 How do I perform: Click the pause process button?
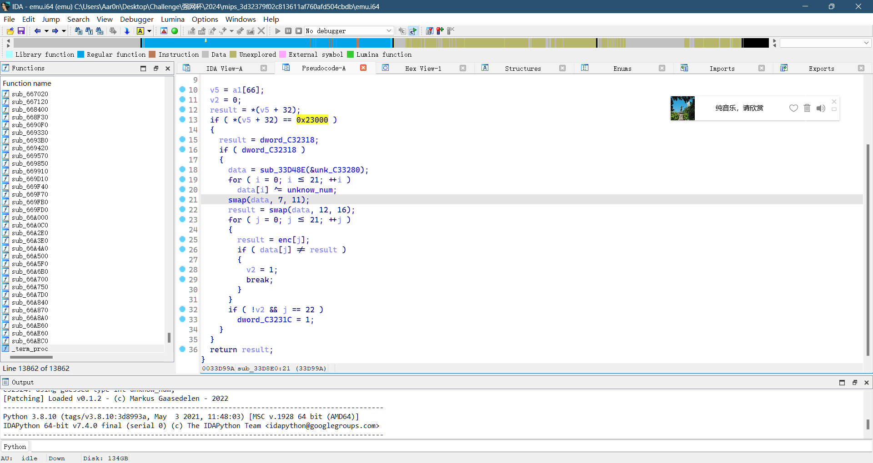click(x=288, y=31)
